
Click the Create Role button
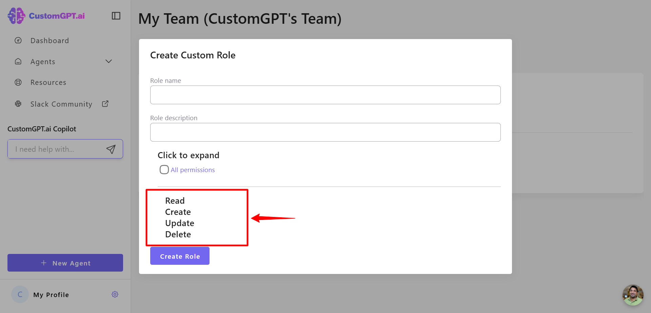(180, 256)
